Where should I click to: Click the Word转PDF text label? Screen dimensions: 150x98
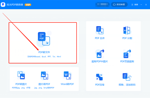pyautogui.click(x=67, y=84)
